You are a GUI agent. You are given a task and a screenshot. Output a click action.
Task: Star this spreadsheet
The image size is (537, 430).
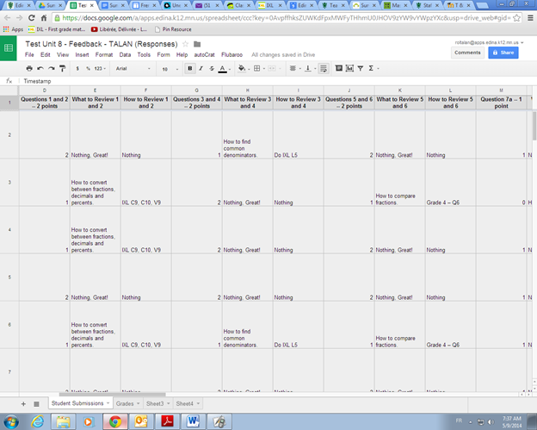point(185,44)
